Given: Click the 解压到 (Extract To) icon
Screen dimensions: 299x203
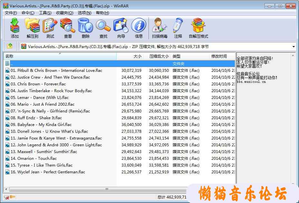Looking at the screenshot, I should [33, 28].
